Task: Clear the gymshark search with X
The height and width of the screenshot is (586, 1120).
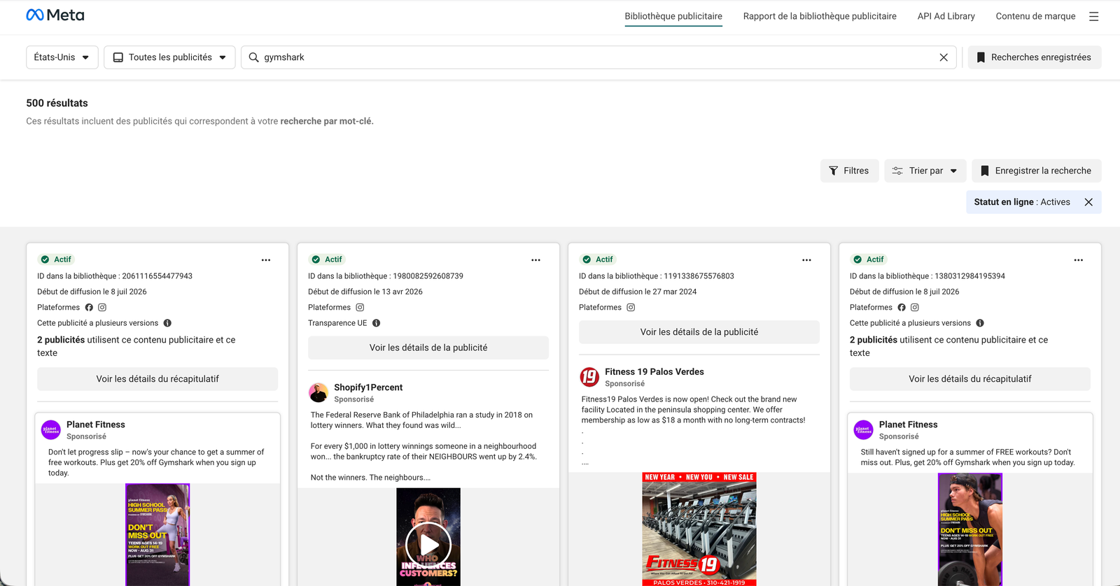Action: pos(944,57)
